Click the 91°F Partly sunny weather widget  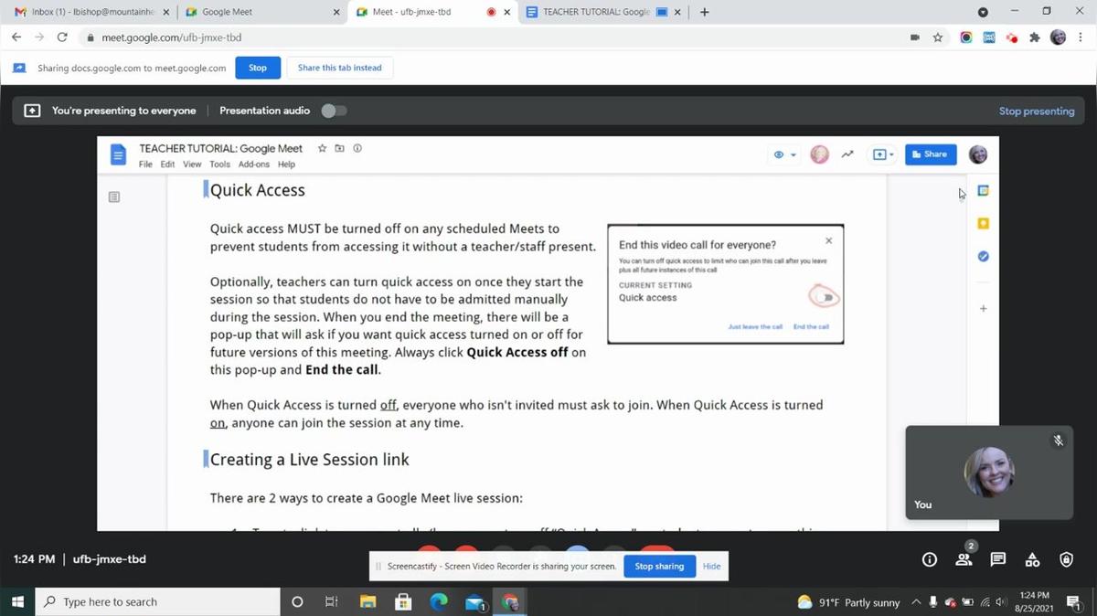pyautogui.click(x=848, y=601)
